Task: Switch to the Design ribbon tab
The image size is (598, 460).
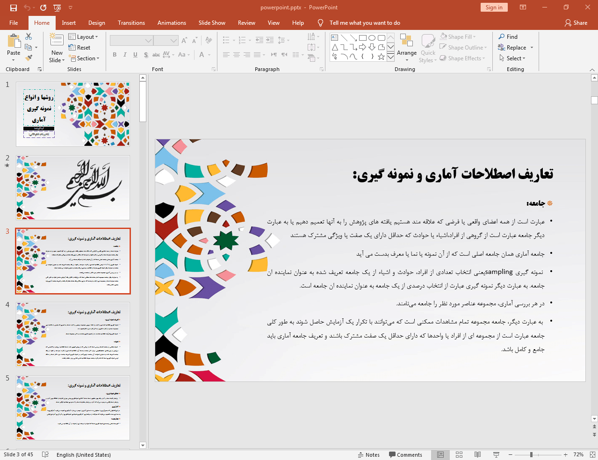Action: (96, 22)
